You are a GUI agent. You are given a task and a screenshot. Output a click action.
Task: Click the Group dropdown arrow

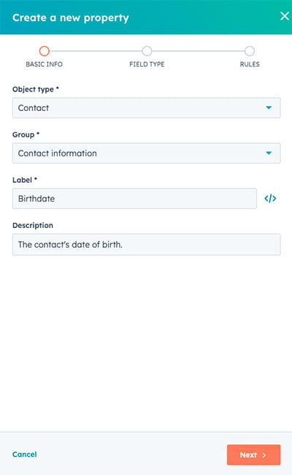[x=269, y=153]
